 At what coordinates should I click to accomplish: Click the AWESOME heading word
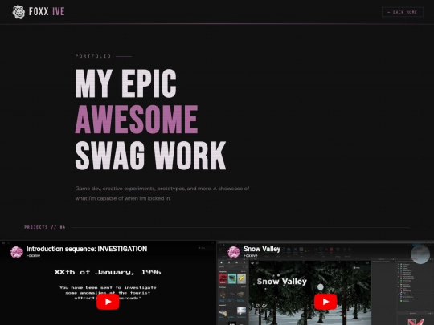click(x=137, y=120)
